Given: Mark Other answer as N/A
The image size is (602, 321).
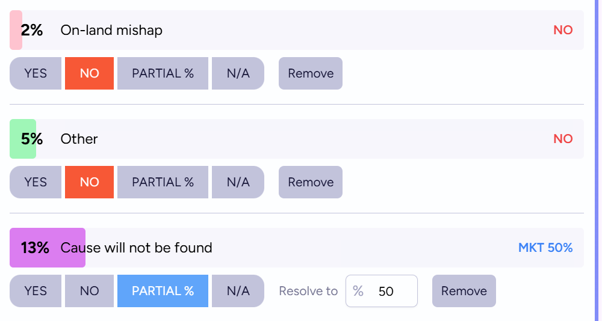Looking at the screenshot, I should pos(238,182).
